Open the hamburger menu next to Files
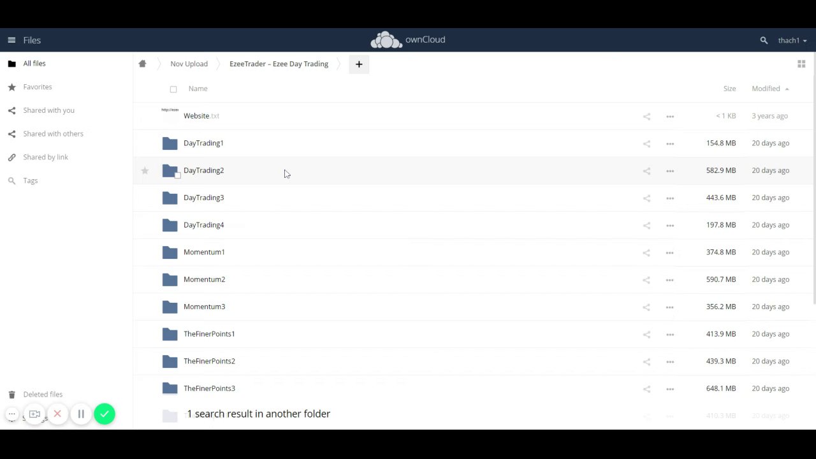Viewport: 816px width, 459px height. tap(11, 40)
